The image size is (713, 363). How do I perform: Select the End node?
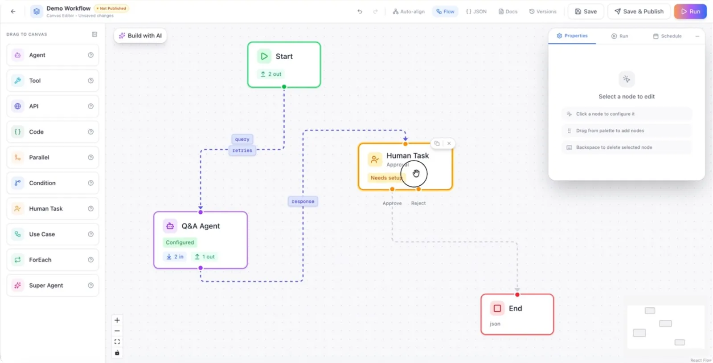[517, 314]
